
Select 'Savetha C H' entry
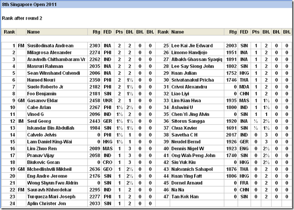pyautogui.click(x=184, y=135)
